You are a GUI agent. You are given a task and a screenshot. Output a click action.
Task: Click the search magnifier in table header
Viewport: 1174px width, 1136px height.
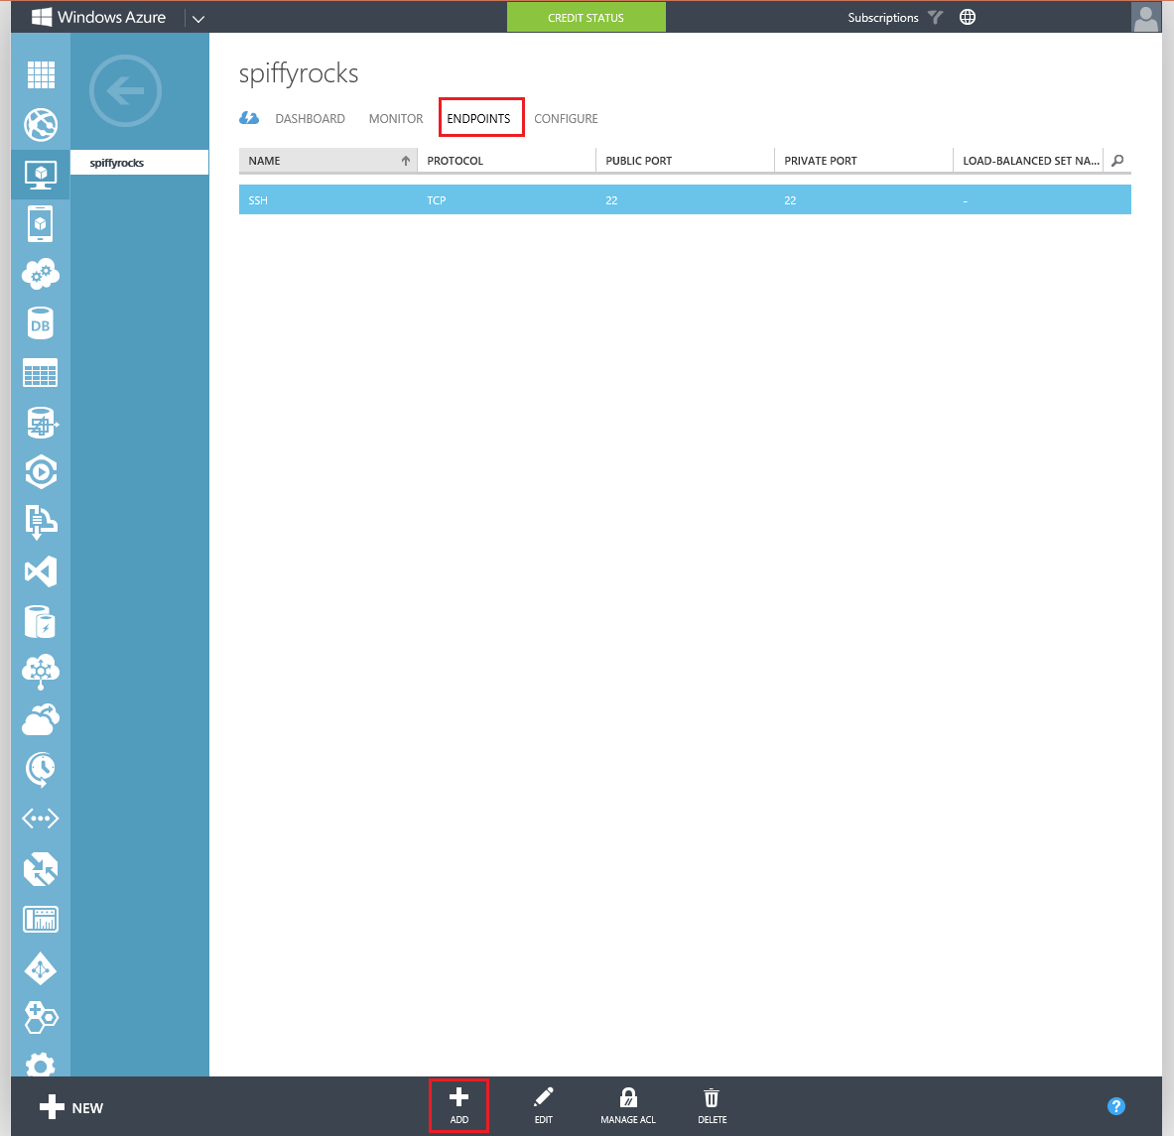pyautogui.click(x=1117, y=161)
